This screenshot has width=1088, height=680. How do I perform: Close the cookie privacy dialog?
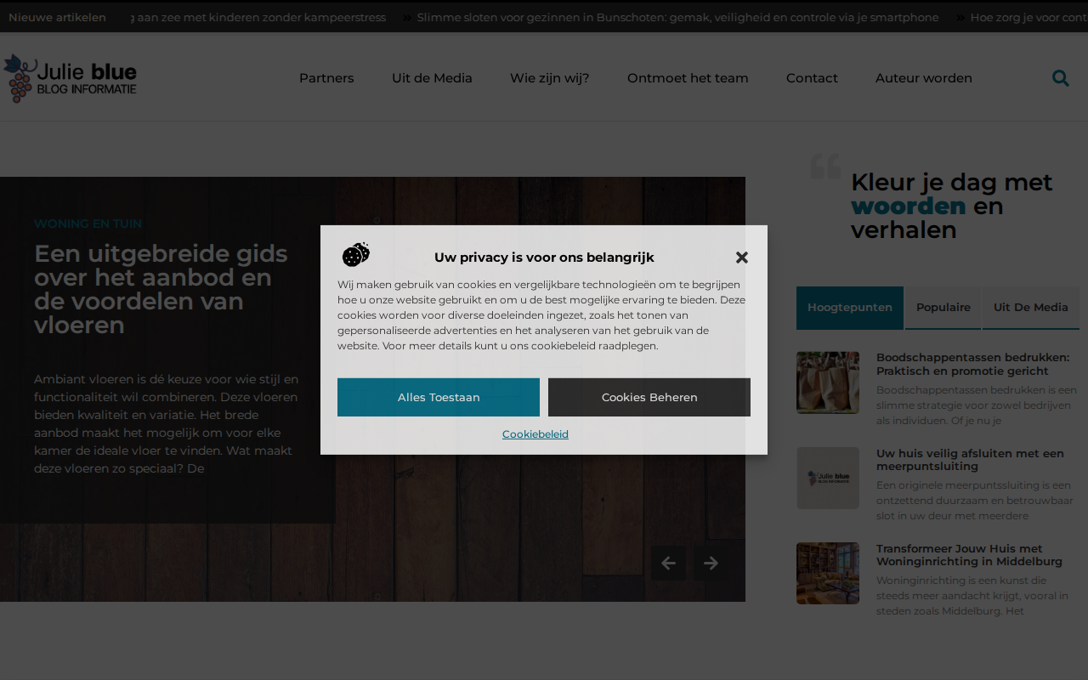pos(742,258)
